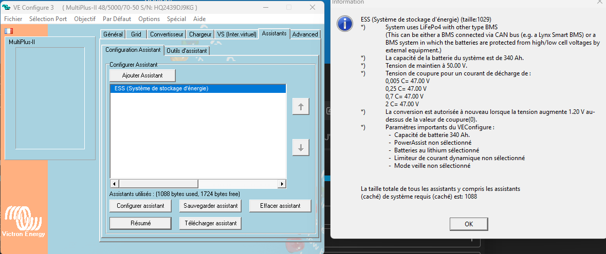Image resolution: width=606 pixels, height=254 pixels.
Task: Open the Outils d'assistant sub-tab
Action: [x=187, y=51]
